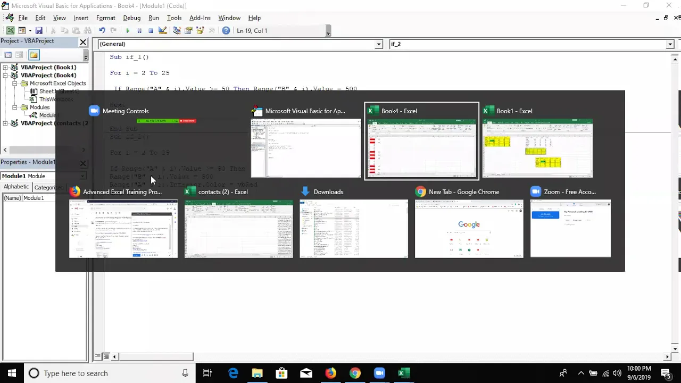Open the notification center icon
Screen dimensions: 681x383
click(666, 373)
